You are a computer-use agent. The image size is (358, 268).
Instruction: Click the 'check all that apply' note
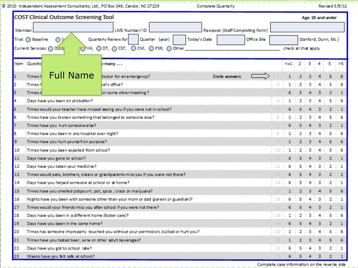coord(301,49)
